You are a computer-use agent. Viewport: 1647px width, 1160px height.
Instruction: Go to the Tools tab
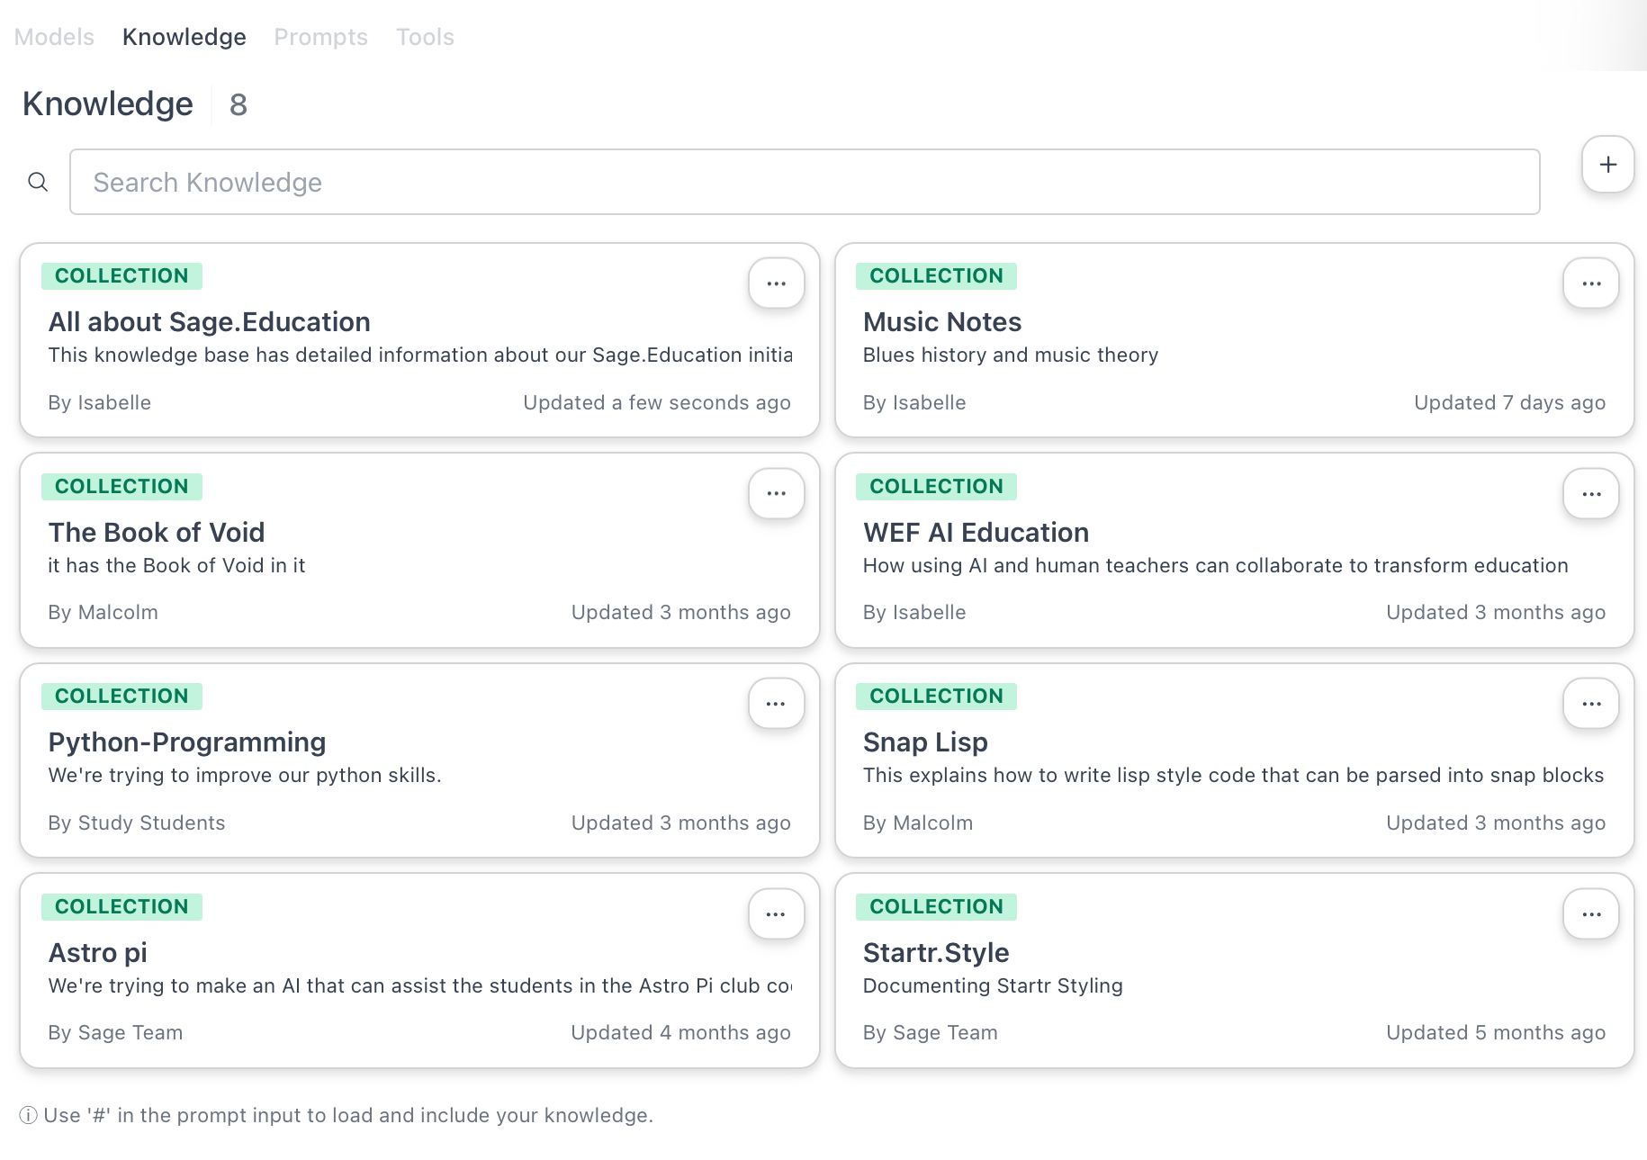425,37
